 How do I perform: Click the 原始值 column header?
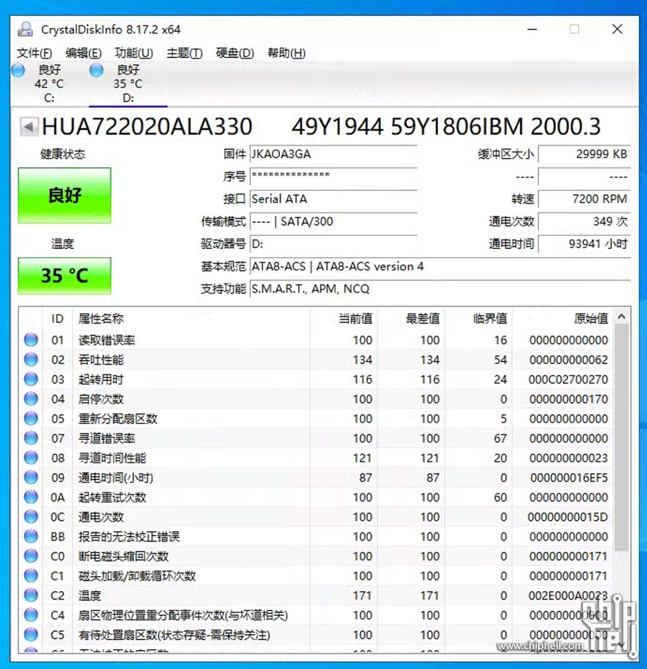563,319
